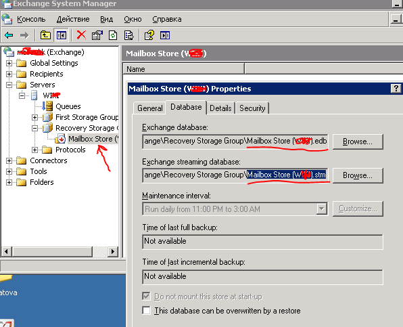Viewport: 403px width, 327px height.
Task: Click Browse for Exchange streaming database
Action: click(x=358, y=175)
